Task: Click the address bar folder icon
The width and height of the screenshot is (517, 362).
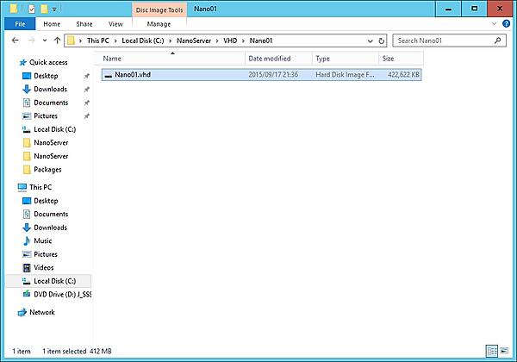Action: point(71,41)
